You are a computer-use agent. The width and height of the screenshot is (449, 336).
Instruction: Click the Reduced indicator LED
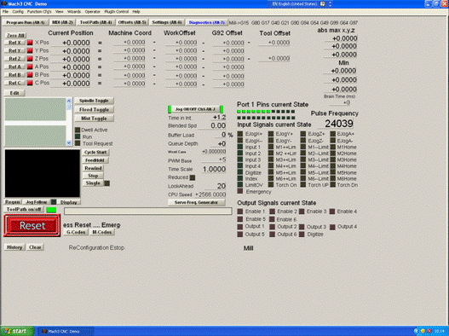[x=193, y=177]
